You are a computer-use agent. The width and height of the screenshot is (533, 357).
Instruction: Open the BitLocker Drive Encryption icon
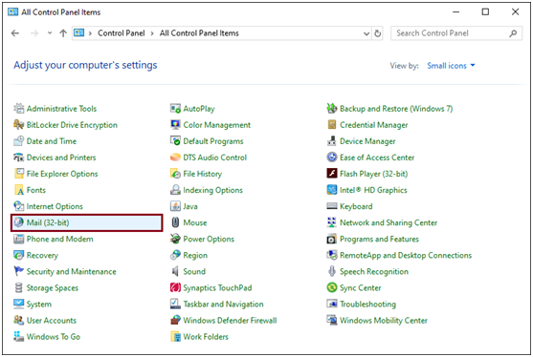coord(19,125)
